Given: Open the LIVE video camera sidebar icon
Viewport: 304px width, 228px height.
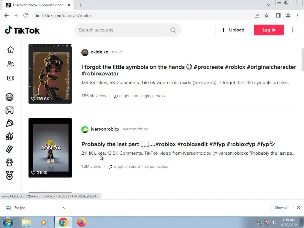Looking at the screenshot, I should click(11, 78).
